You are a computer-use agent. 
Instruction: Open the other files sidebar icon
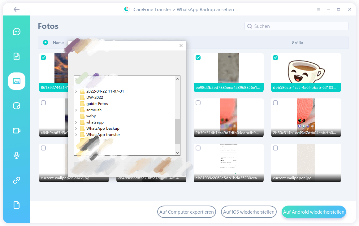(17, 205)
